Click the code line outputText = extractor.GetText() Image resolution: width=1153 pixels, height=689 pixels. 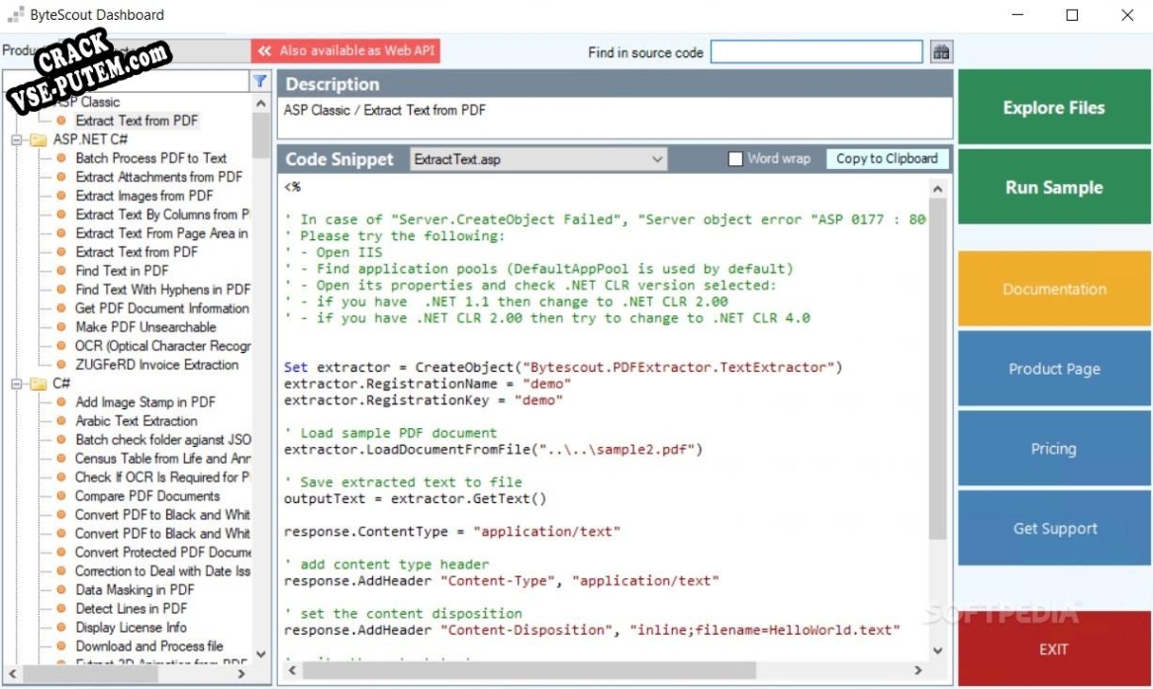click(416, 499)
